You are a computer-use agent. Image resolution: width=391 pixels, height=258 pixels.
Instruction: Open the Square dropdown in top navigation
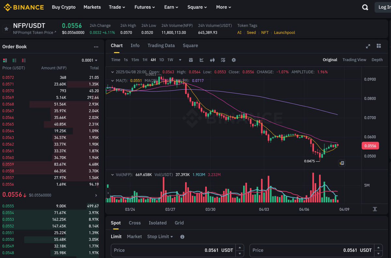click(197, 7)
